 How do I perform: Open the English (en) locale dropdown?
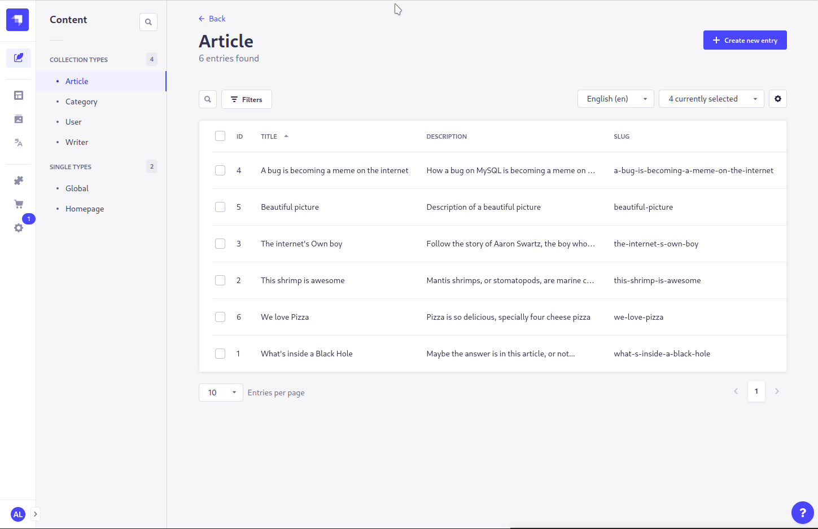pos(615,98)
